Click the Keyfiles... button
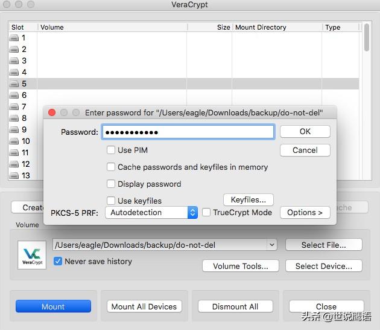 pos(249,199)
